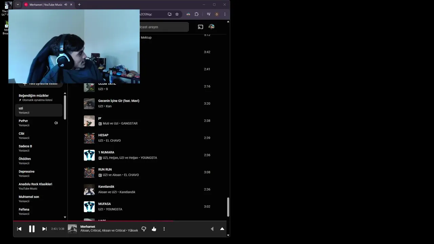Click the HESAP album thumbnail

(x=89, y=138)
